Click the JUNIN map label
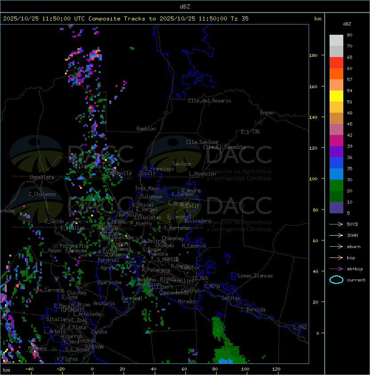 163,271
